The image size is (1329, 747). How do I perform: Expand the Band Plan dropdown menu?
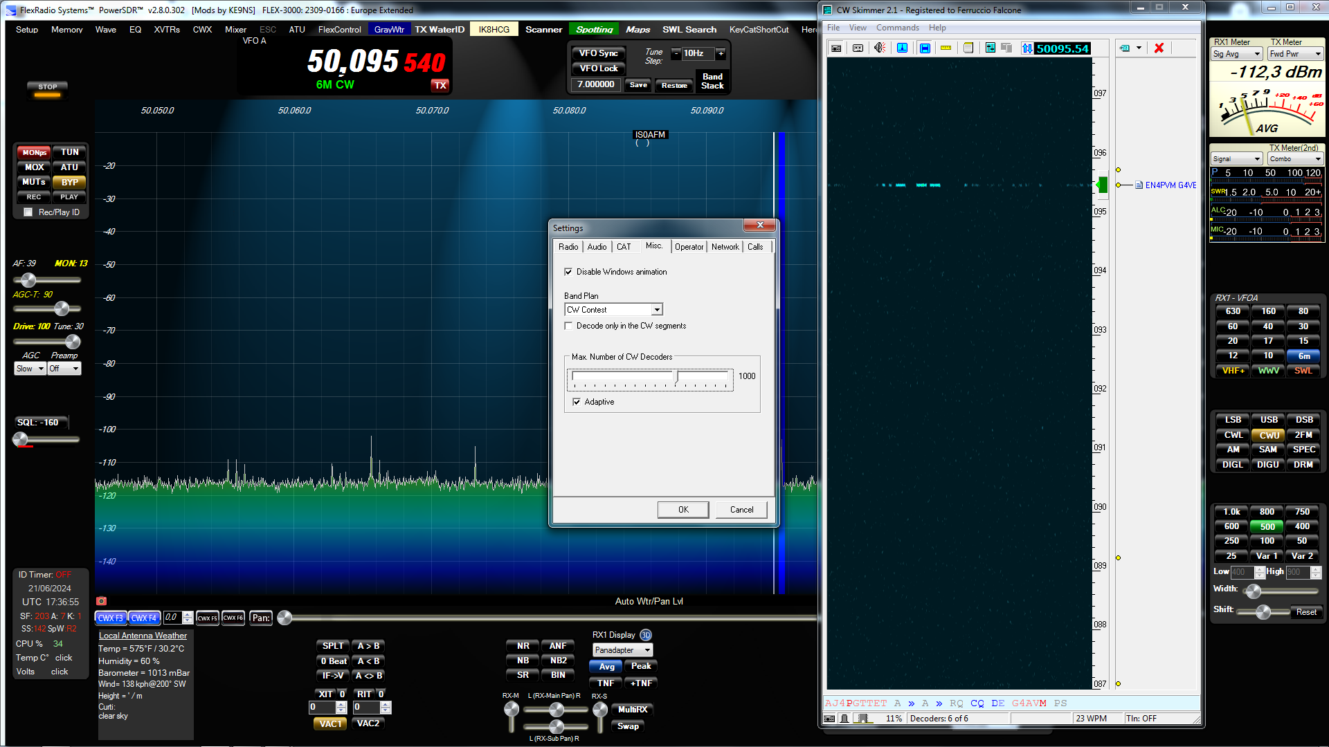(656, 309)
